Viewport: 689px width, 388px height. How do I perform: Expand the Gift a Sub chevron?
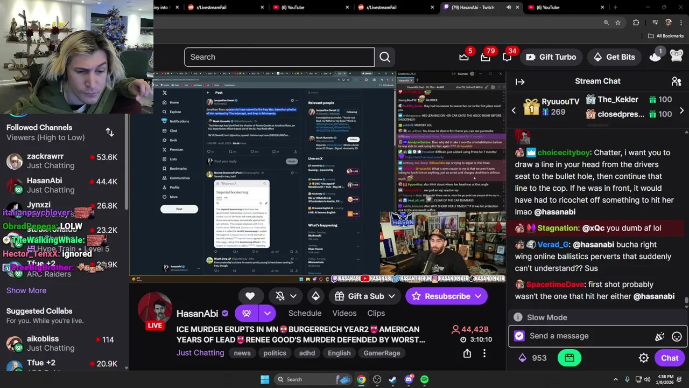point(392,296)
